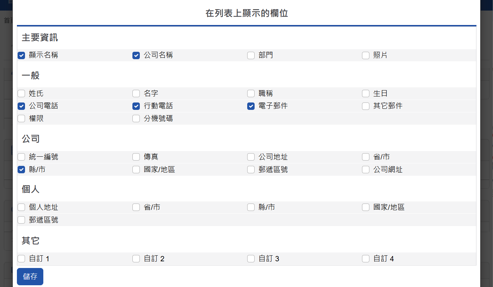Select the 自訂 4 checkbox
This screenshot has height=287, width=493.
(x=366, y=259)
